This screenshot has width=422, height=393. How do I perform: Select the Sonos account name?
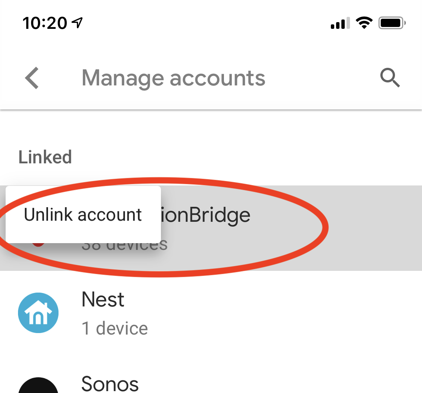point(110,383)
